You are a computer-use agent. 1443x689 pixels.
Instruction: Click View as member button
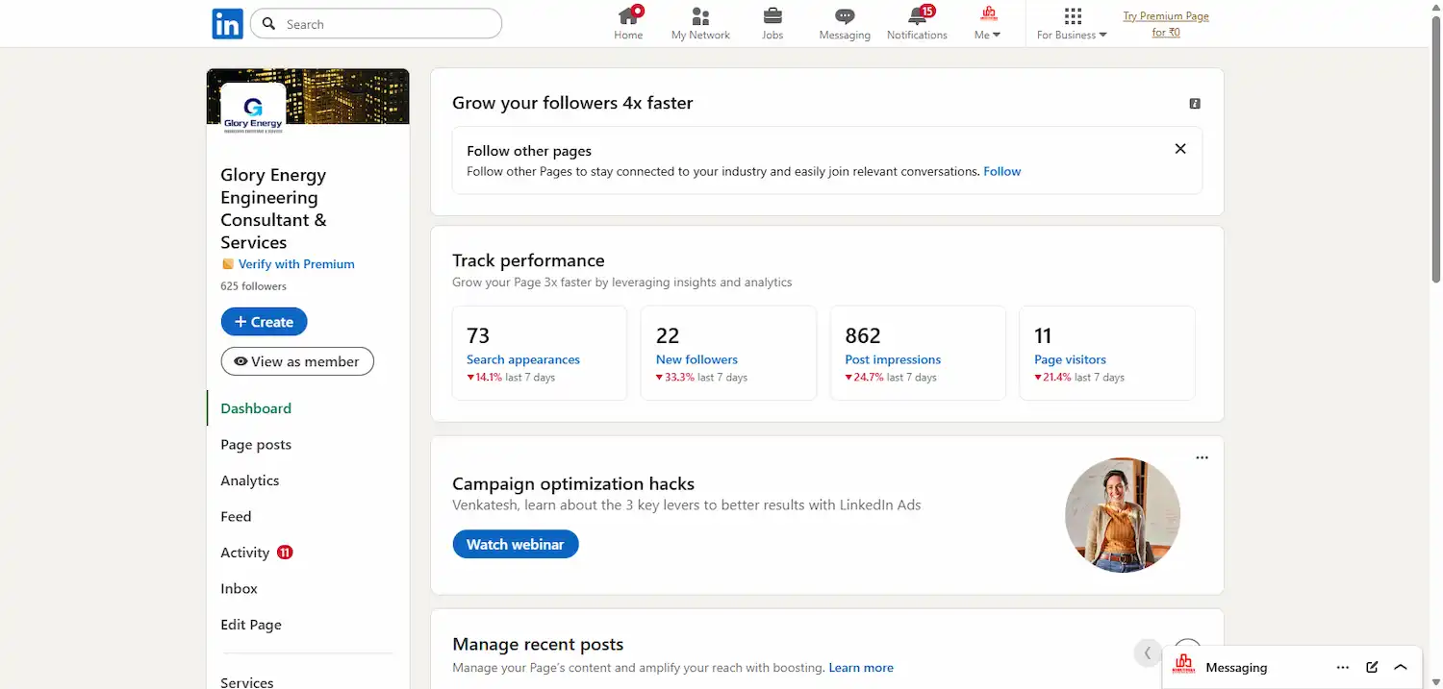click(297, 361)
